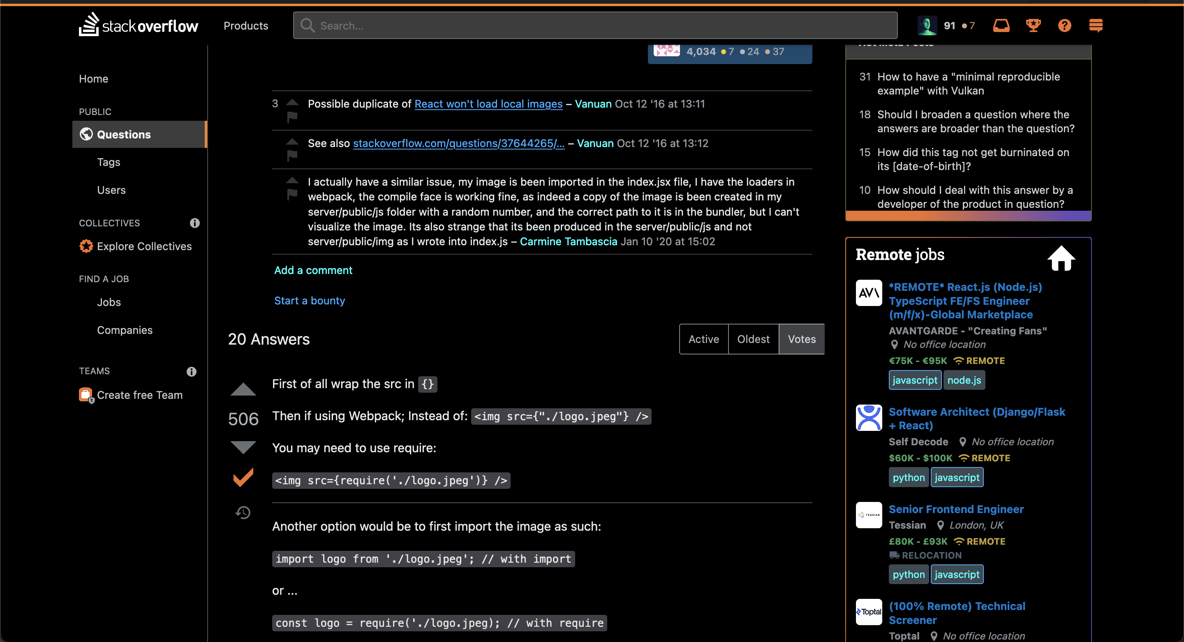The image size is (1184, 642).
Task: Open the Products menu
Action: click(246, 26)
